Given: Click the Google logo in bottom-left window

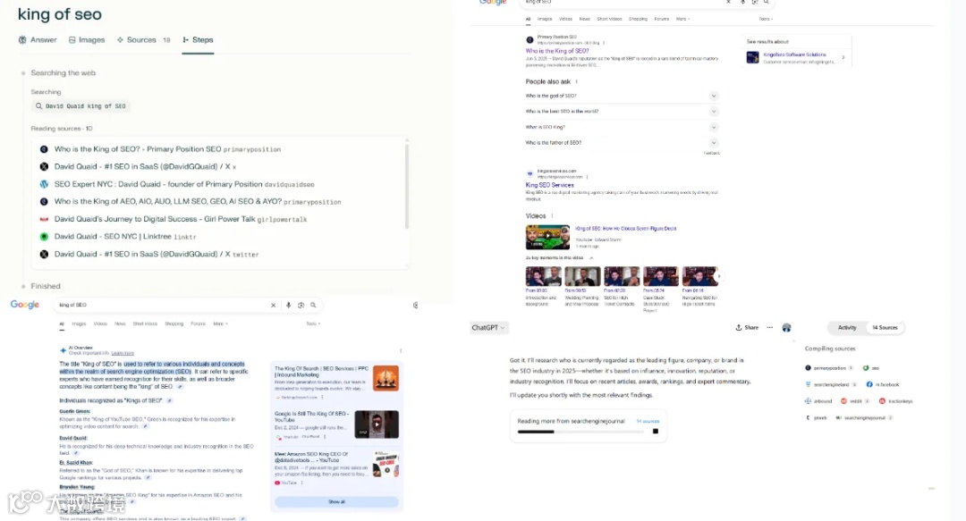Looking at the screenshot, I should (x=25, y=305).
